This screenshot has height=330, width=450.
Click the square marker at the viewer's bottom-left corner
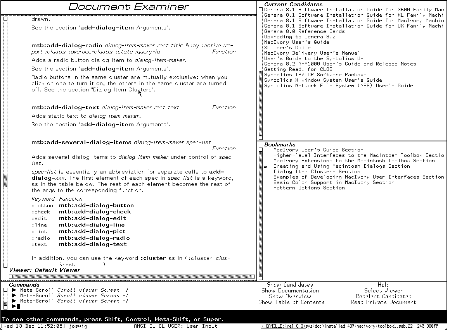(5, 266)
